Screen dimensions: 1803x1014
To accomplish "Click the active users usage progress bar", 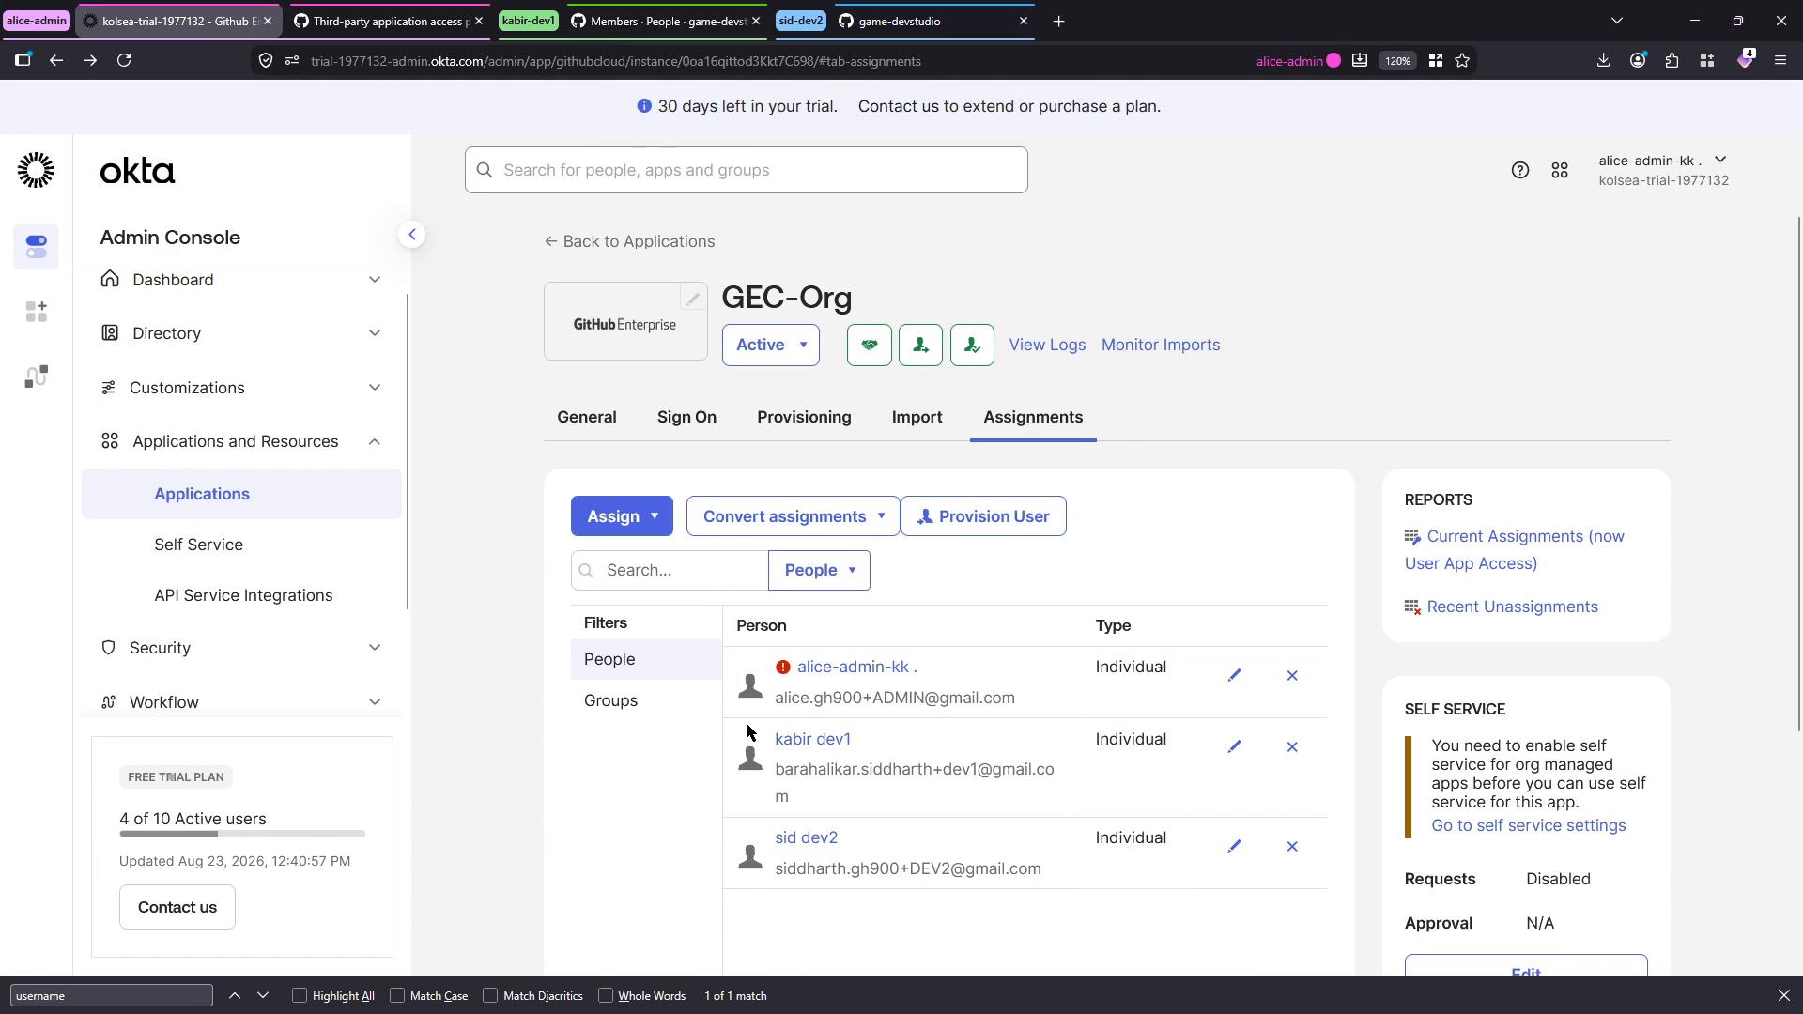I will [x=242, y=834].
